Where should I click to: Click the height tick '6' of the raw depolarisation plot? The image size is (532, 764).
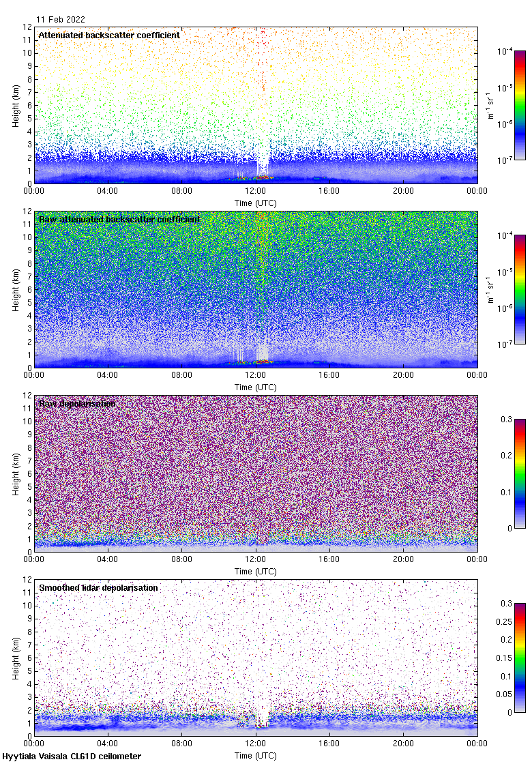29,473
